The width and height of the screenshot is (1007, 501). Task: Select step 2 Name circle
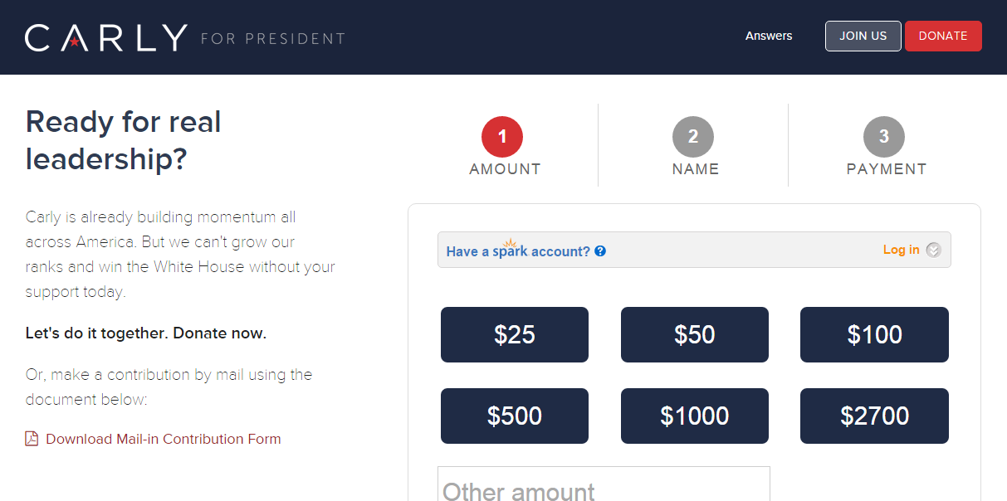click(x=693, y=137)
